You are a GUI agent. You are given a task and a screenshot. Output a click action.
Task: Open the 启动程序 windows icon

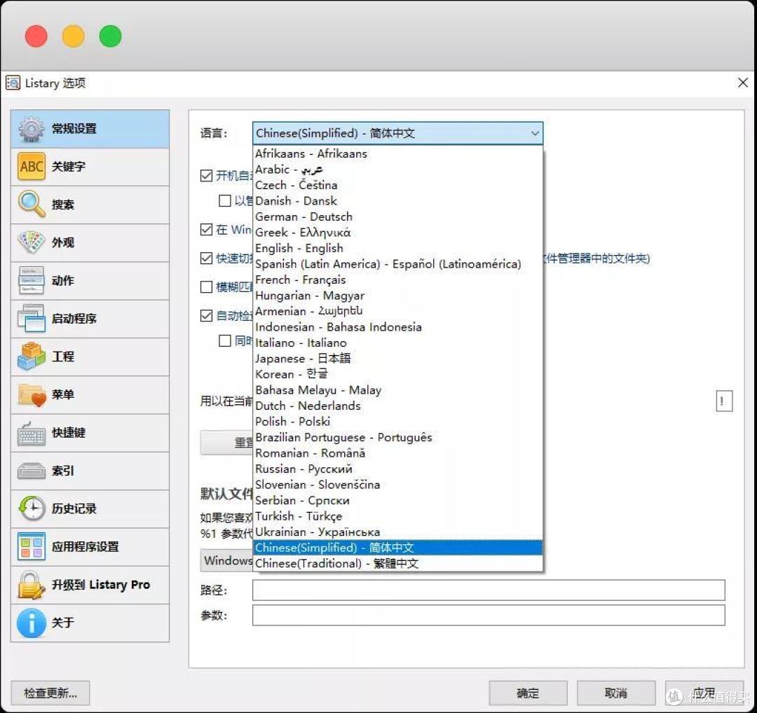pos(32,319)
